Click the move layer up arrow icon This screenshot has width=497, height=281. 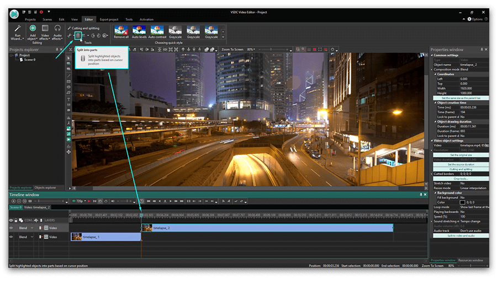coord(183,49)
